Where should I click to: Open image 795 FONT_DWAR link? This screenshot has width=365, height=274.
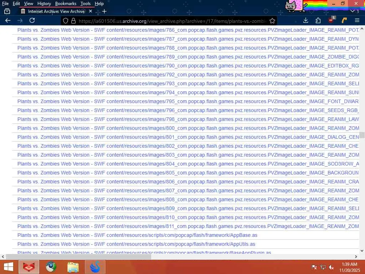(x=188, y=101)
